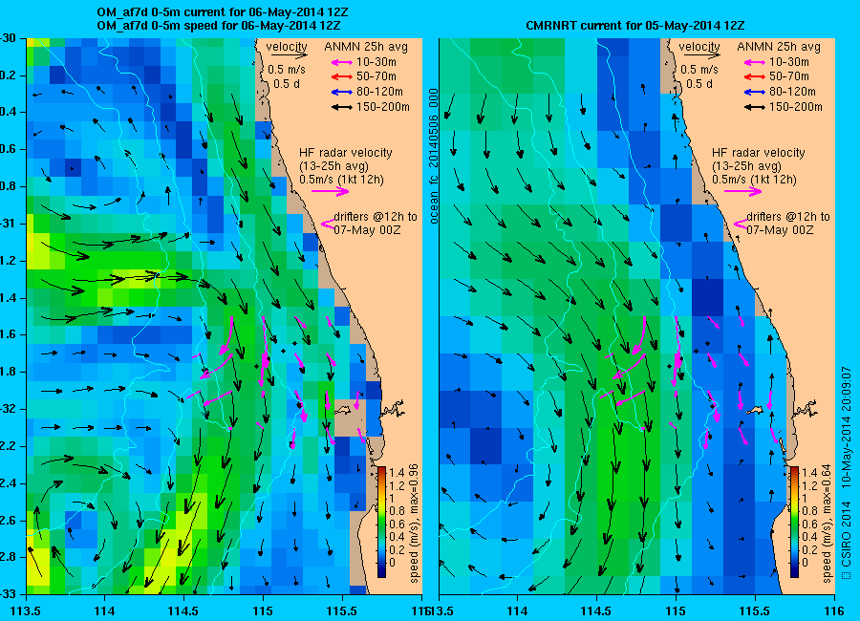Click 'drifters @12h to' text in CMRNRT panel
The width and height of the screenshot is (860, 621).
[x=788, y=217]
